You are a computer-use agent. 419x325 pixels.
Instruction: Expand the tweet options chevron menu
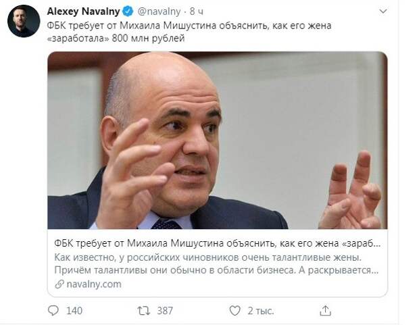point(383,11)
